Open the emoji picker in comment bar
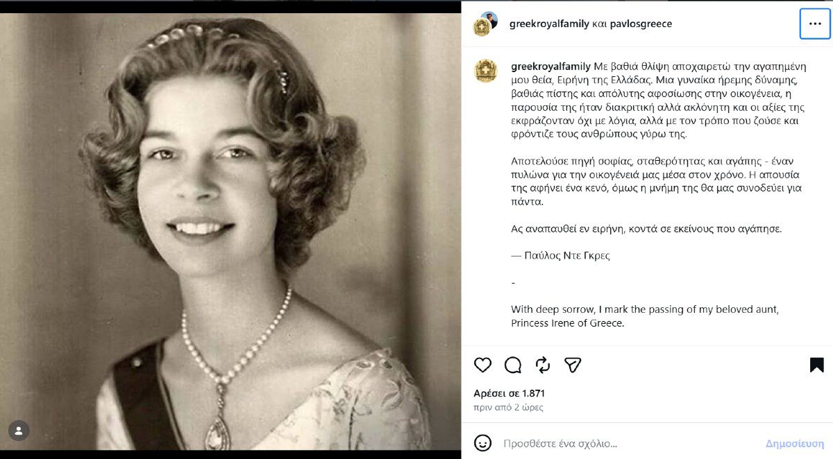The height and width of the screenshot is (459, 833). tap(482, 443)
